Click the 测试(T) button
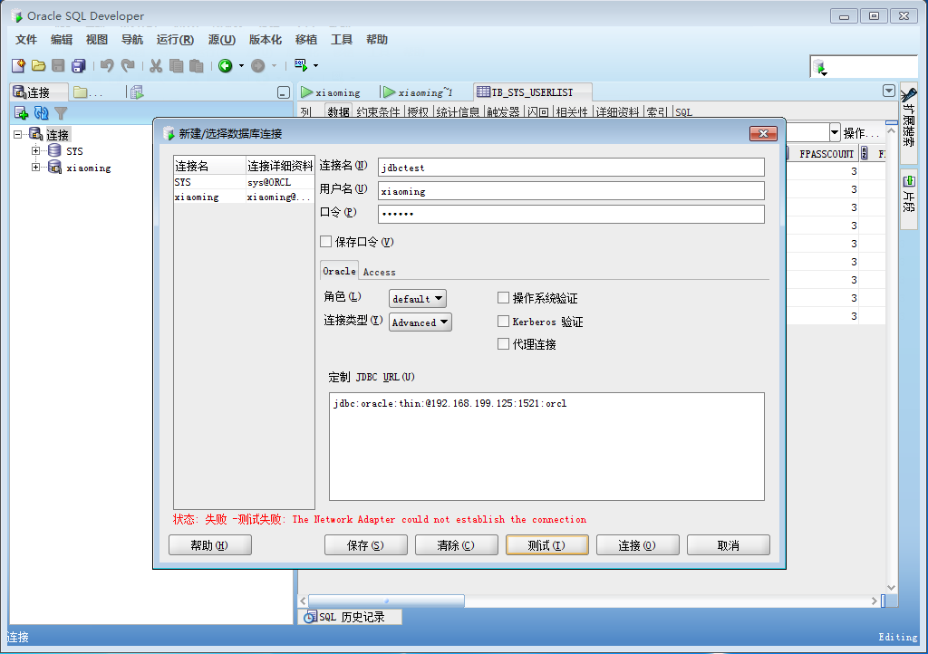 (x=546, y=545)
